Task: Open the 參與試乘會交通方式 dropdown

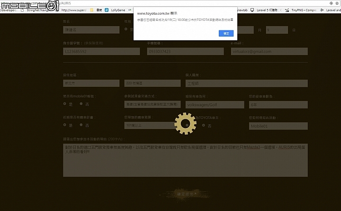Action: [153, 104]
